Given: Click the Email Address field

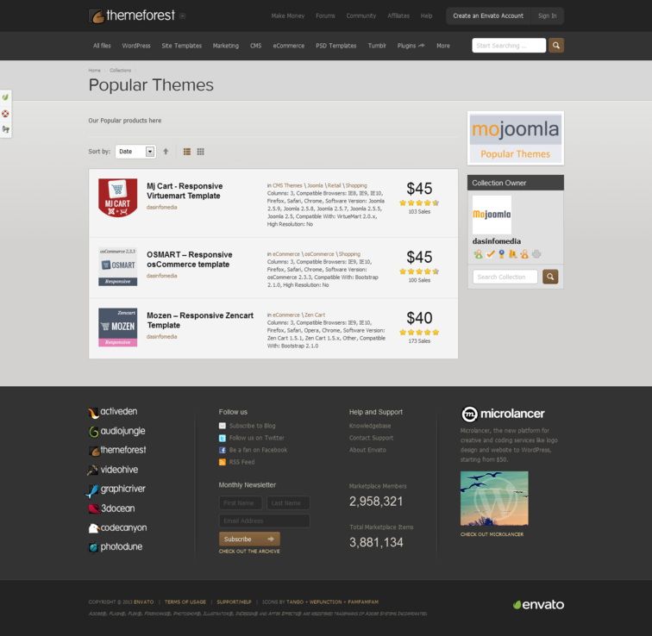Looking at the screenshot, I should point(265,521).
